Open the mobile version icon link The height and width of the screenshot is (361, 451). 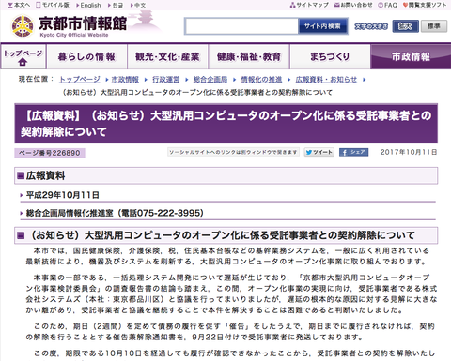point(53,5)
